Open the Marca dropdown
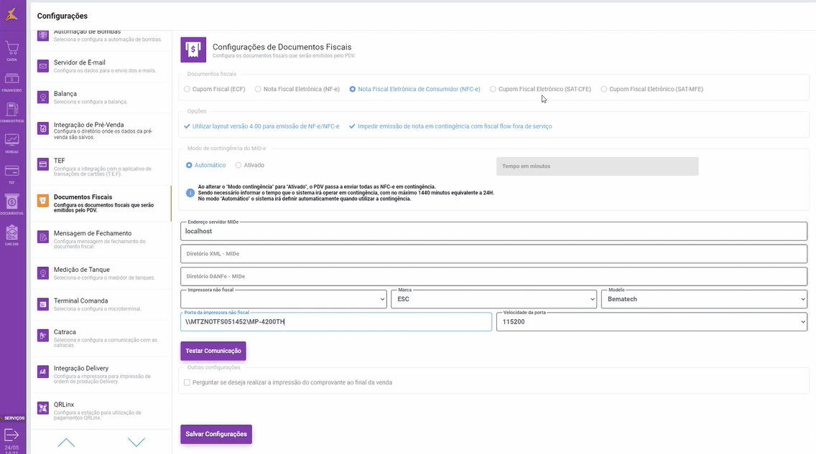816x454 pixels. coord(493,299)
